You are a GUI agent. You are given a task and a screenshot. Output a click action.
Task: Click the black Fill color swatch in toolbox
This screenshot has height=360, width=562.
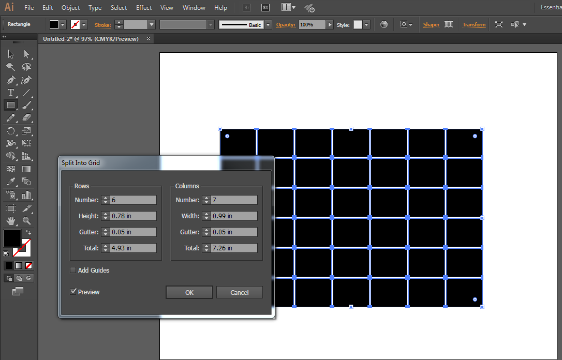[x=12, y=238]
